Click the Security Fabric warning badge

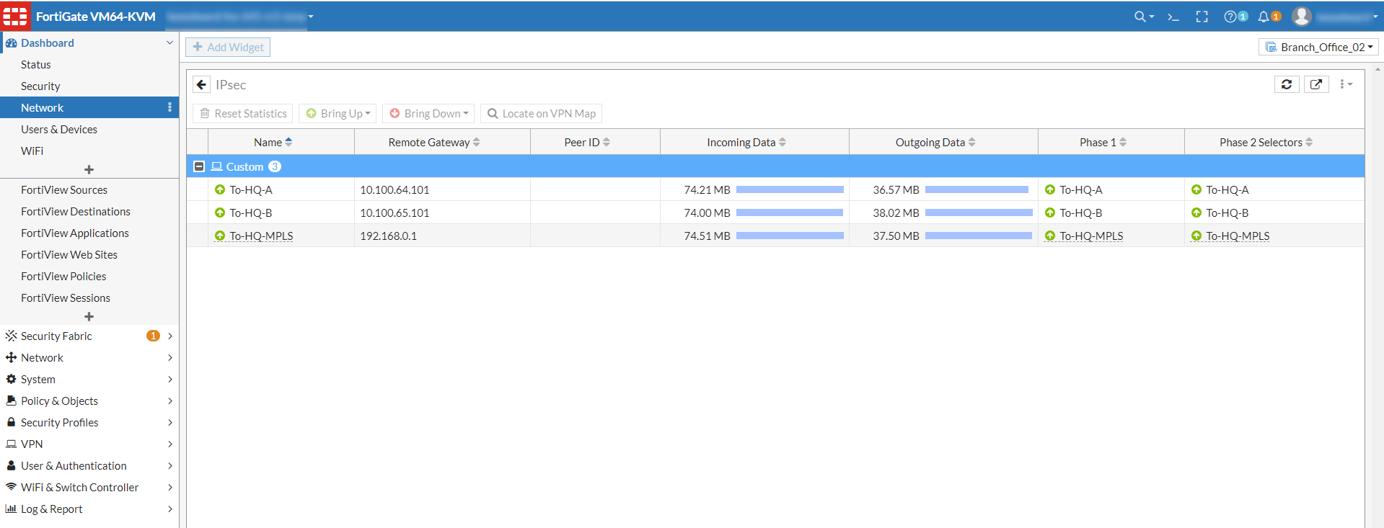click(x=153, y=336)
